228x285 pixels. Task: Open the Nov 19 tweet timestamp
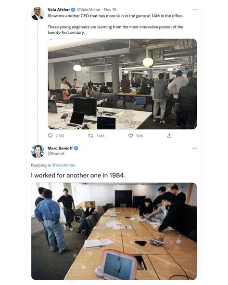(110, 10)
